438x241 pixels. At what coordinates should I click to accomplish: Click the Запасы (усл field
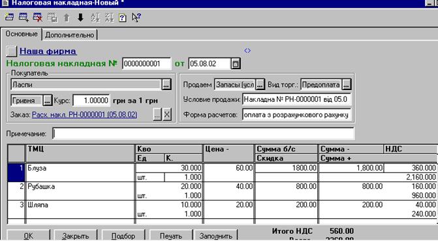coord(235,84)
